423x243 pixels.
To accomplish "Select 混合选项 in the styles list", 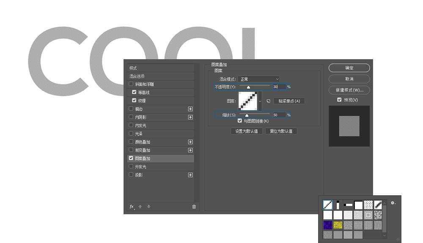I will [137, 76].
